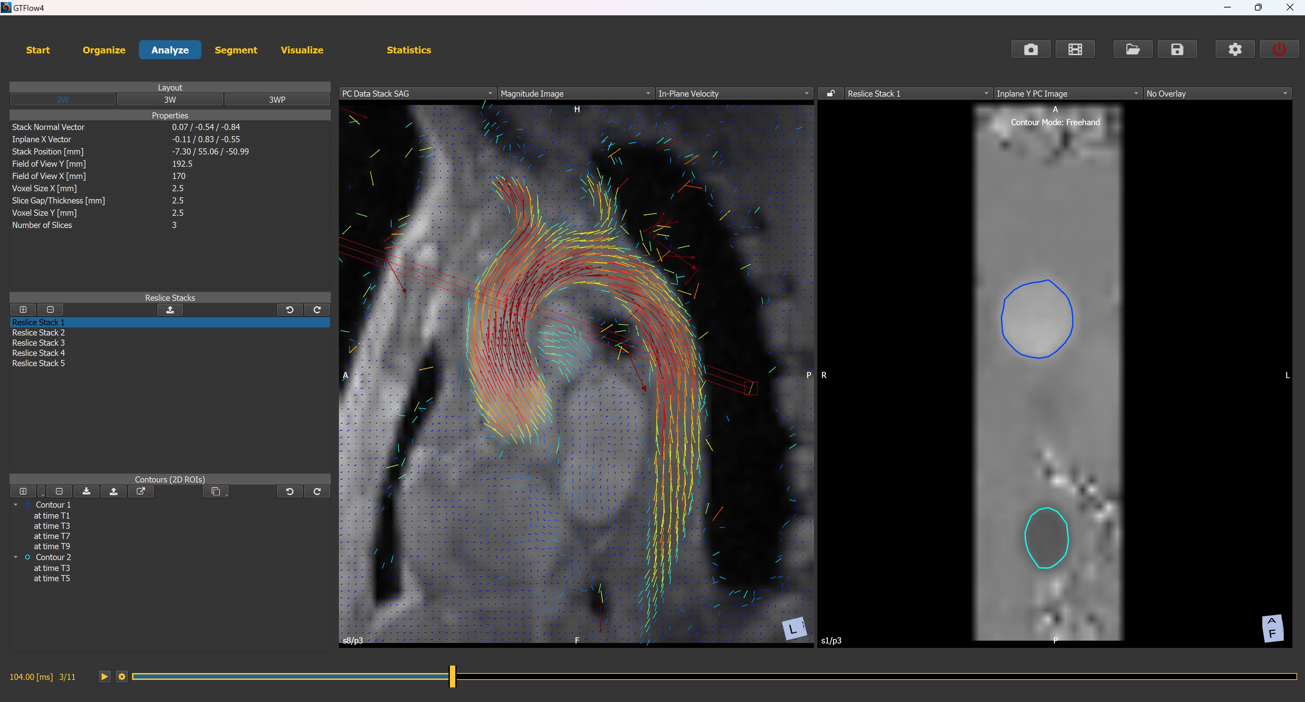Click the filled blue part of the time slider
The width and height of the screenshot is (1305, 702).
[290, 677]
